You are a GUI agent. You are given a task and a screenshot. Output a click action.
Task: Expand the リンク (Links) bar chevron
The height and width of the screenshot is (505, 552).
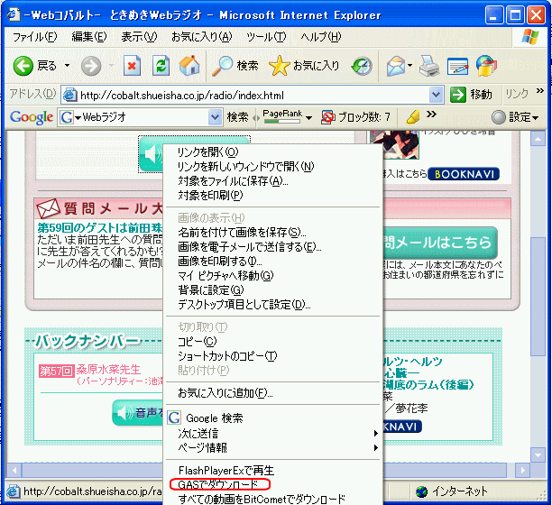coord(539,91)
